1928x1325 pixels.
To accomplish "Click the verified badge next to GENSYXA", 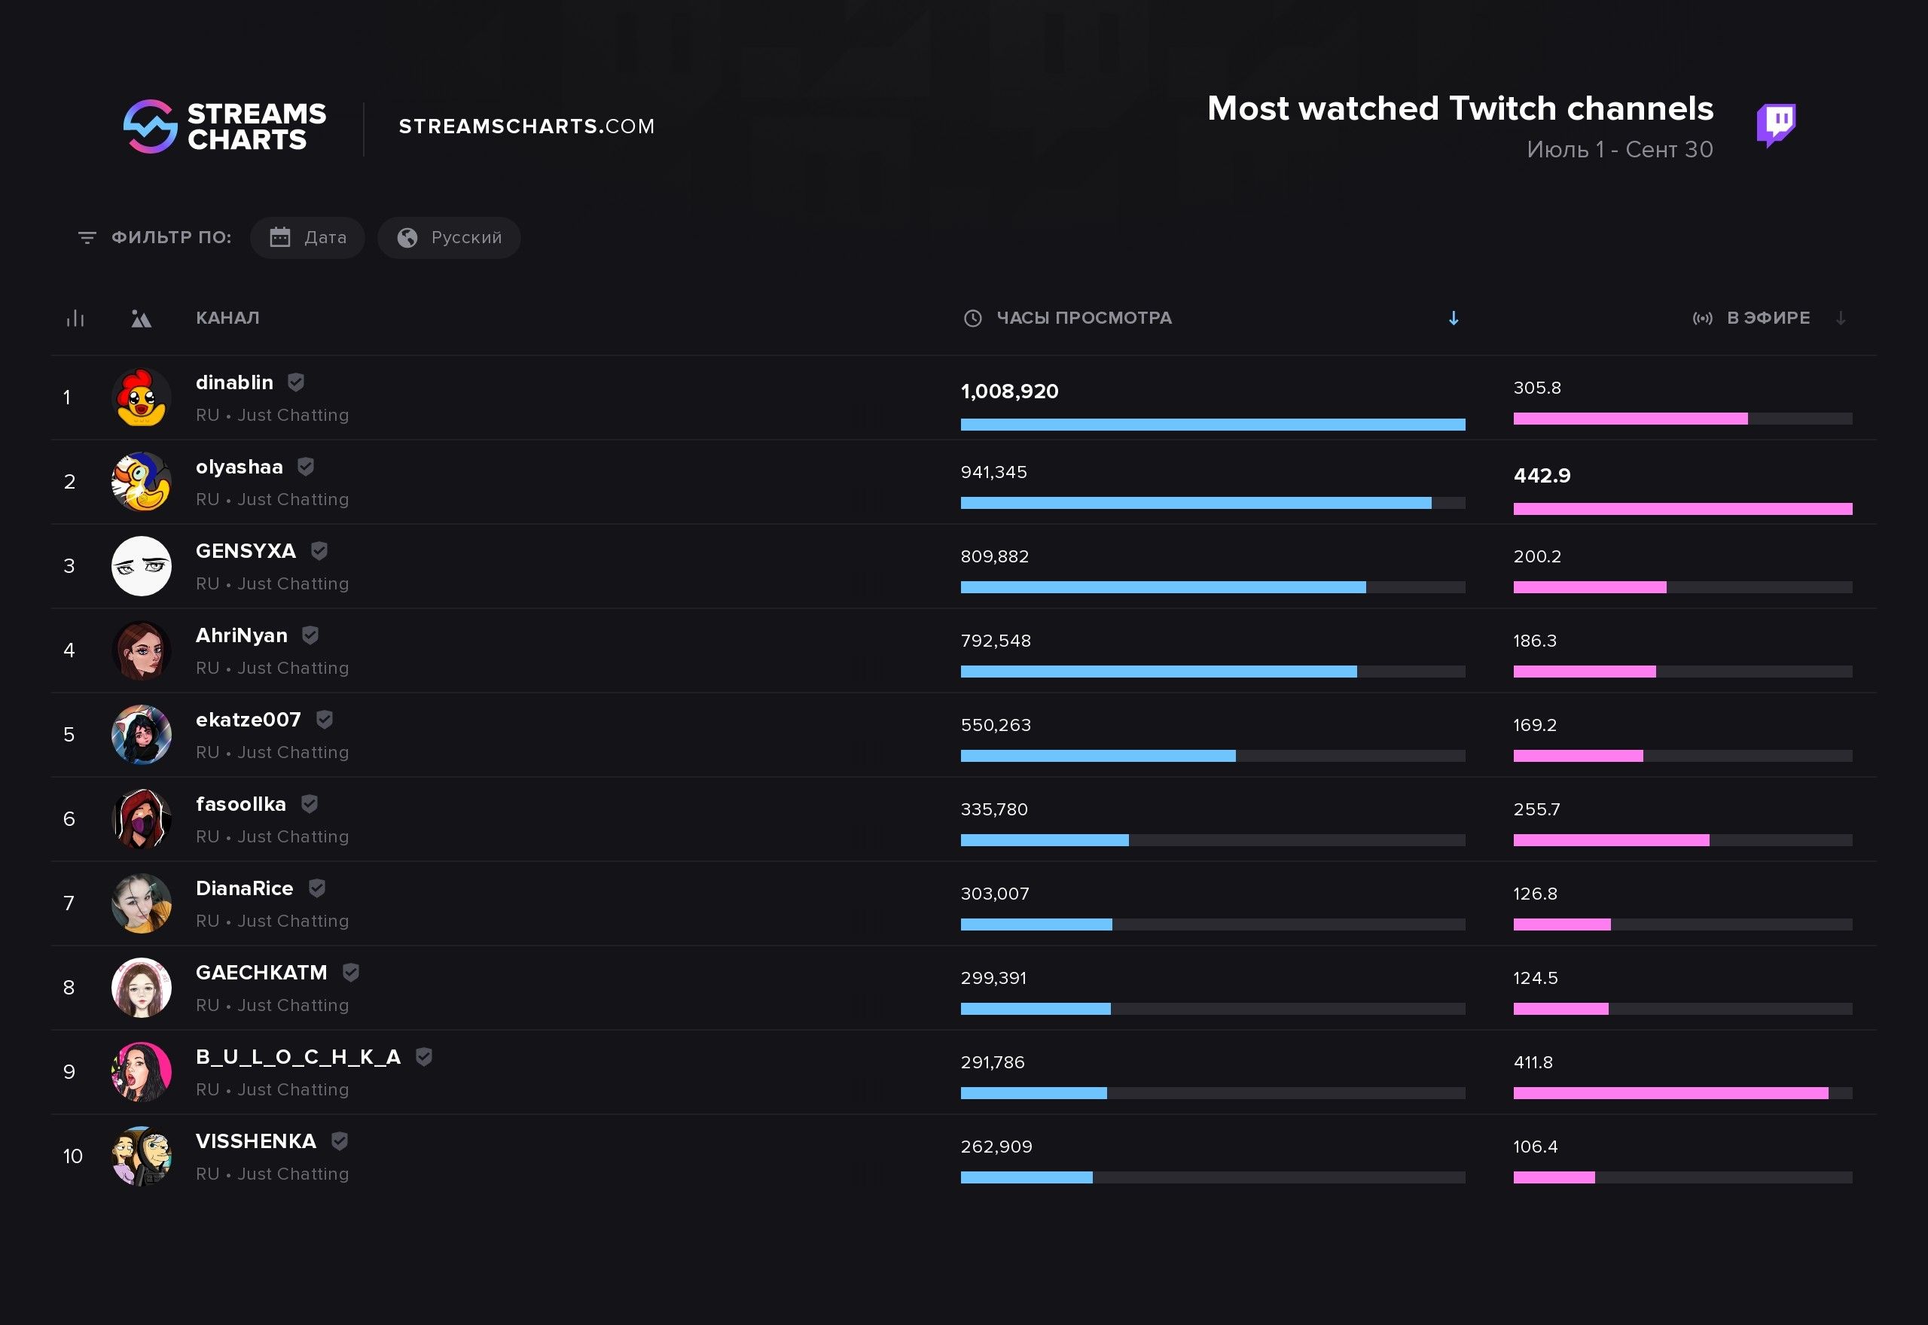I will point(319,550).
